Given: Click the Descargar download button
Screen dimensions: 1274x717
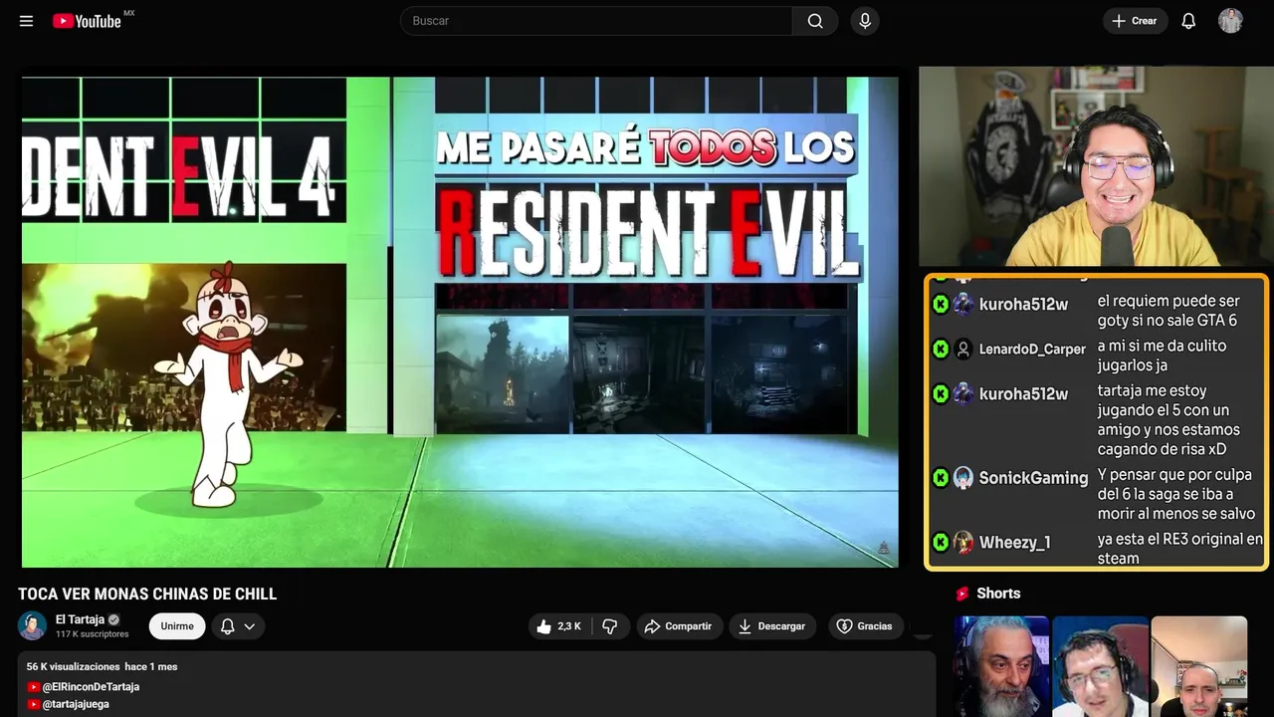Looking at the screenshot, I should click(772, 626).
